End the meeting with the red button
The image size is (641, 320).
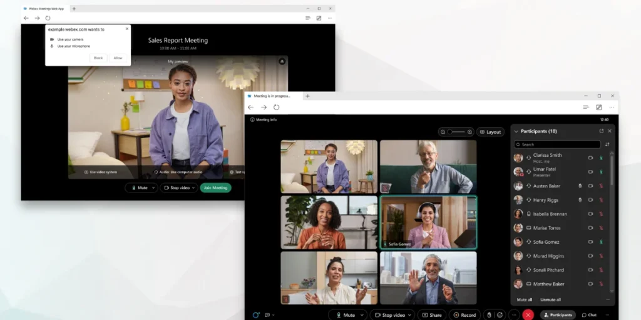click(x=528, y=315)
